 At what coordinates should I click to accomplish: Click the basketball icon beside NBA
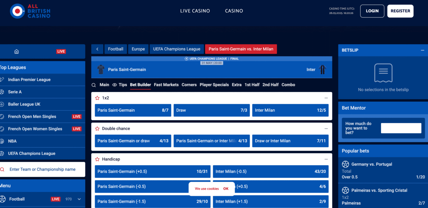[2, 141]
